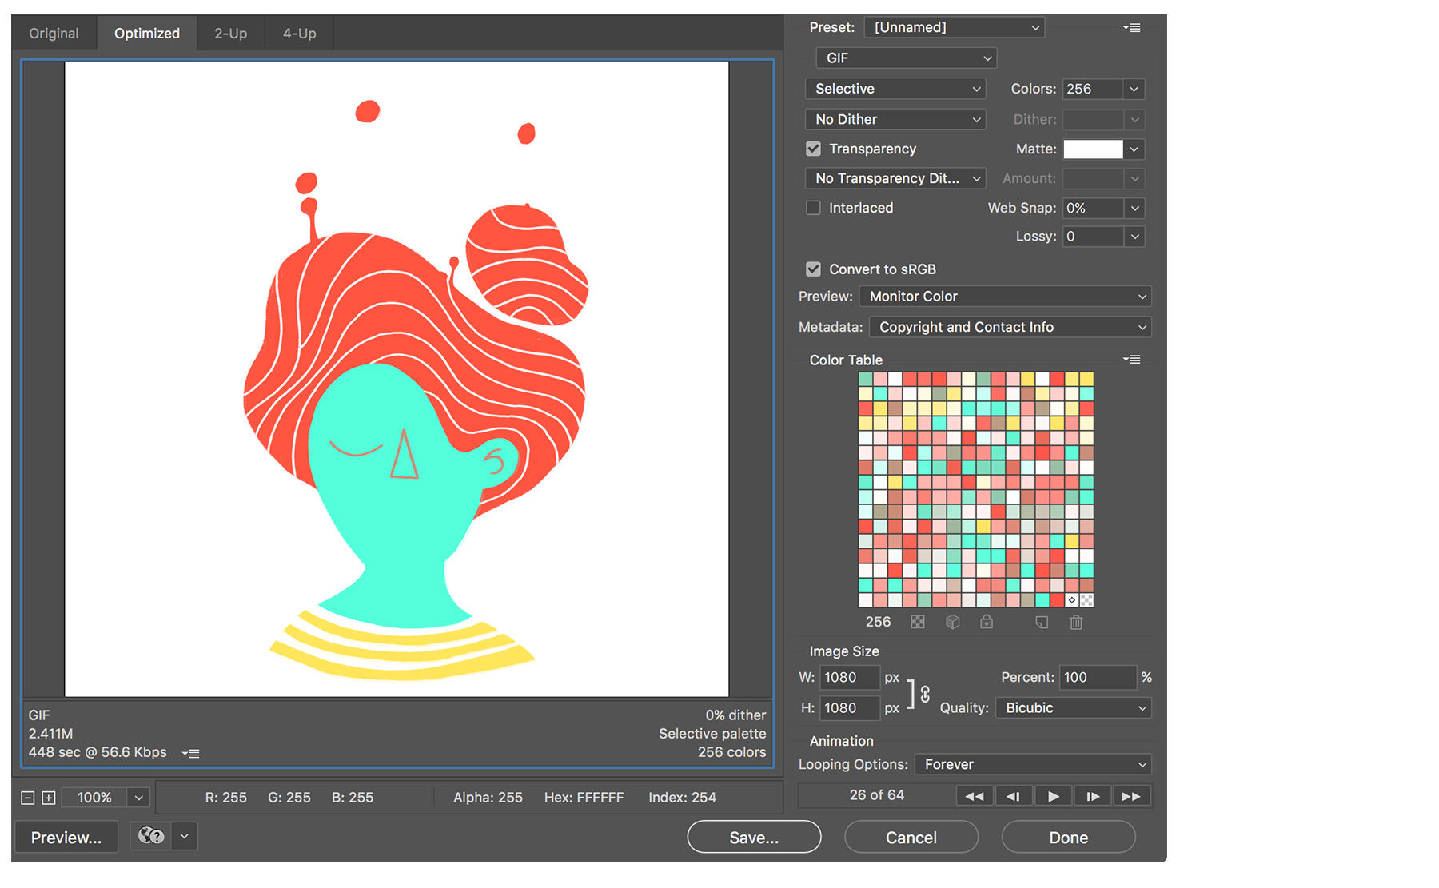Open the 2-Up comparison view
The image size is (1439, 888).
(x=230, y=33)
